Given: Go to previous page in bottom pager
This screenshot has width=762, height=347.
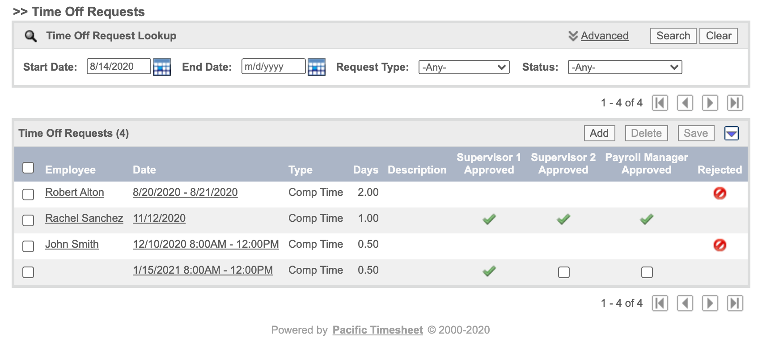Looking at the screenshot, I should [x=685, y=303].
